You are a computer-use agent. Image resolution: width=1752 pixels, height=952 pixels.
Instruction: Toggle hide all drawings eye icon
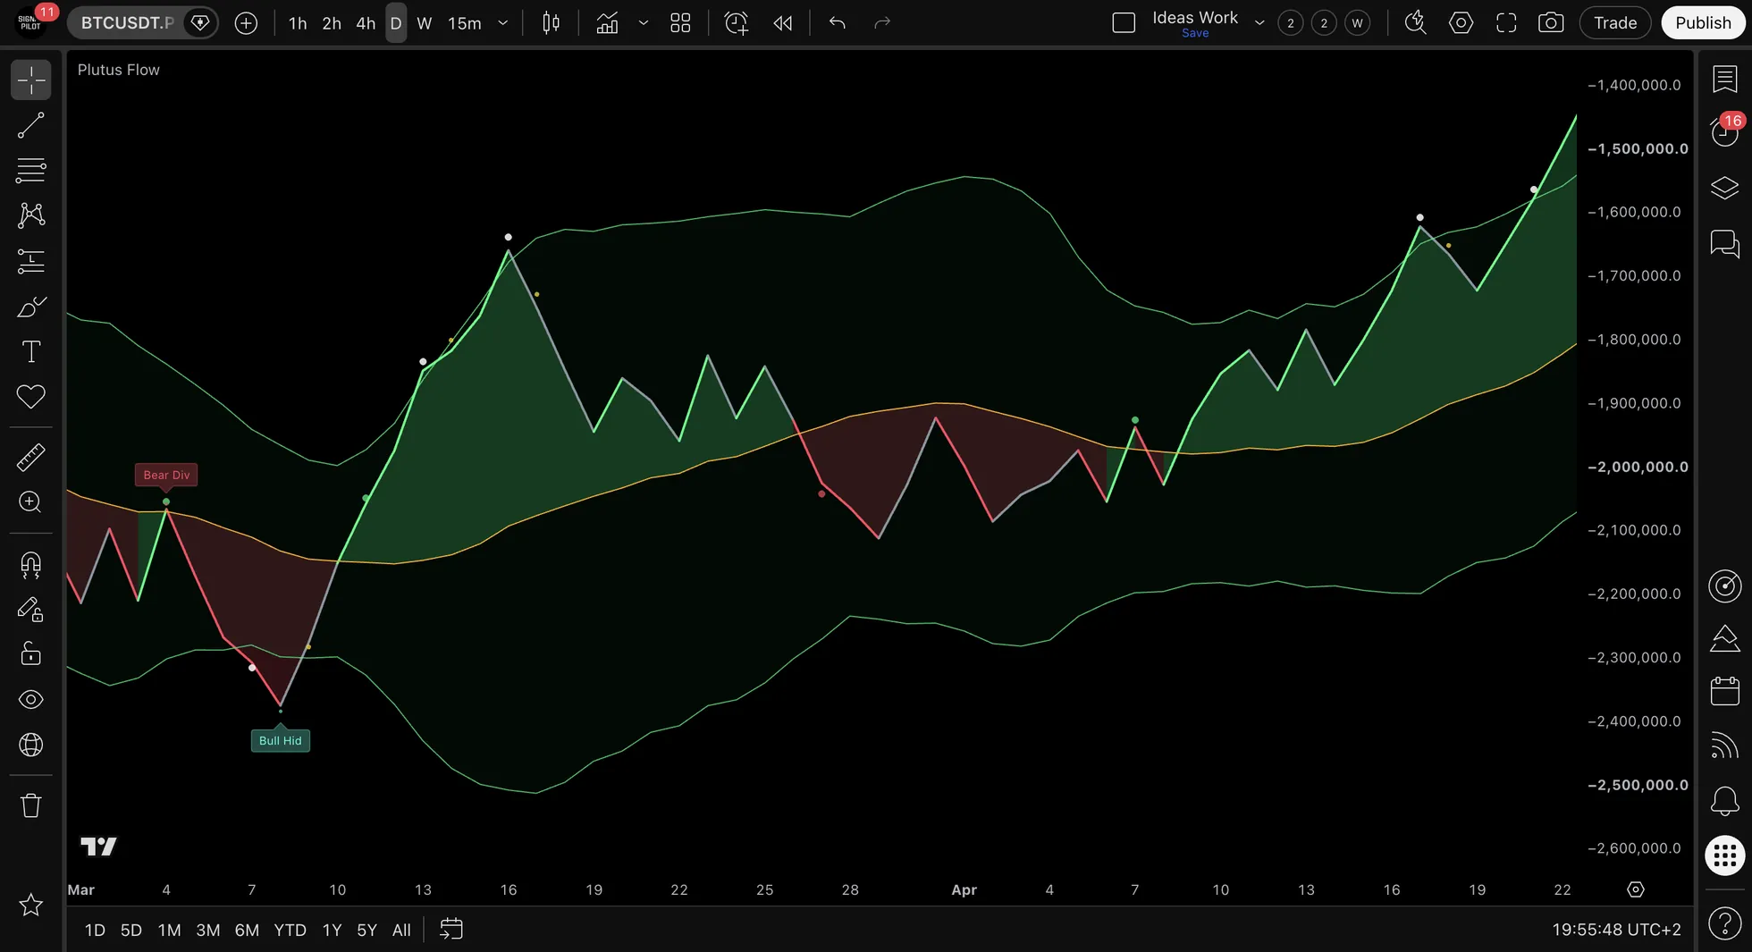pos(31,700)
